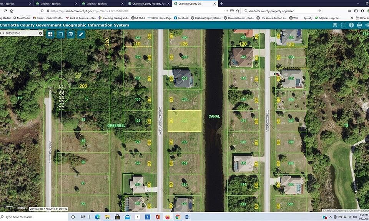Open WIX bookmark

click(x=293, y=18)
